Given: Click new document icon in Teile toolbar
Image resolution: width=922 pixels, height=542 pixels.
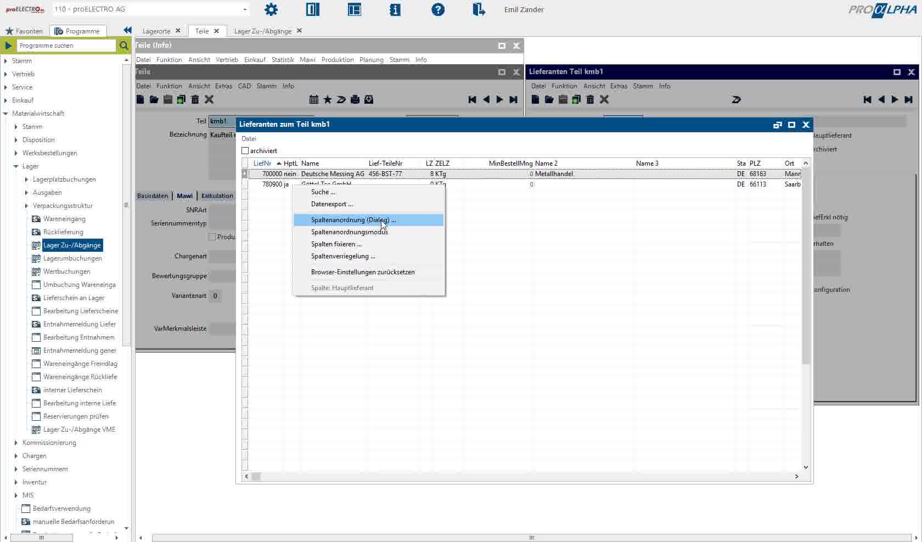Looking at the screenshot, I should pos(140,99).
